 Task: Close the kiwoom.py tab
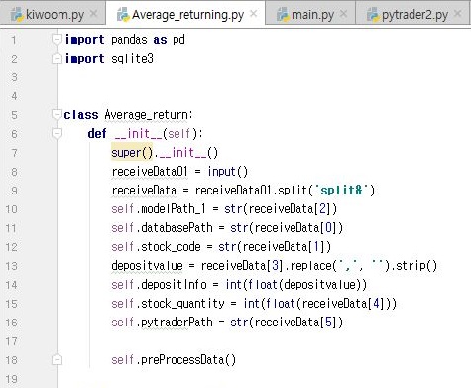94,14
